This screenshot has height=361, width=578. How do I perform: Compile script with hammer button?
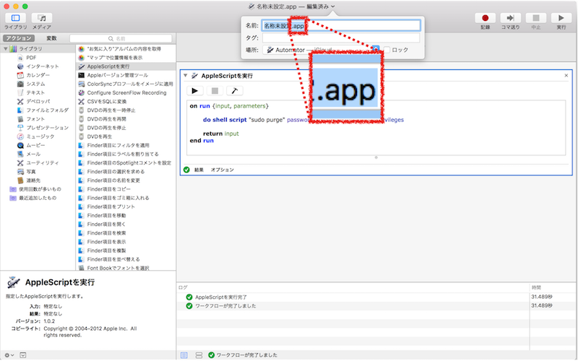[x=234, y=91]
